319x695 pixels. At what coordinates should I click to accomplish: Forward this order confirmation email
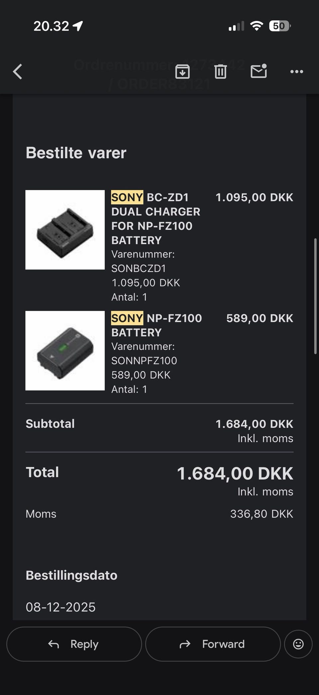click(x=213, y=644)
